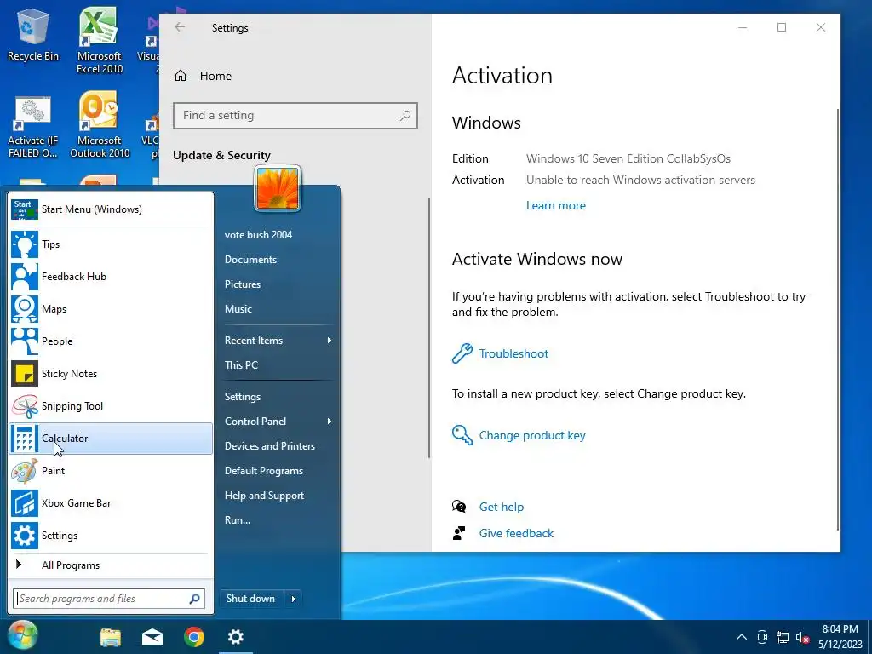Open the Mail app from the taskbar

click(x=152, y=637)
